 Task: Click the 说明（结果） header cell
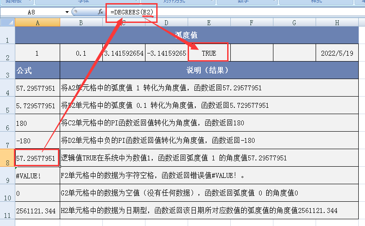click(x=209, y=71)
